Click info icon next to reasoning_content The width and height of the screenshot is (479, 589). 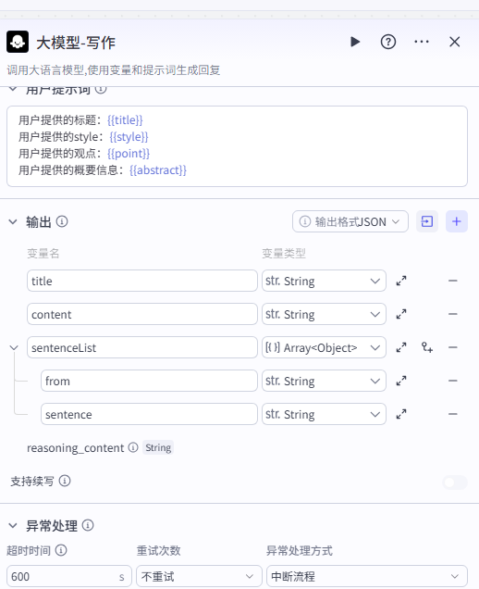tap(133, 447)
